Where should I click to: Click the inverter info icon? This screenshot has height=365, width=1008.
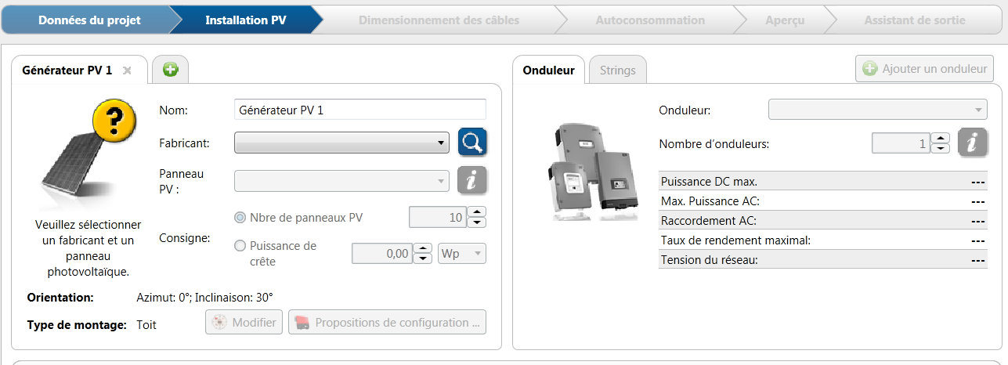click(972, 143)
